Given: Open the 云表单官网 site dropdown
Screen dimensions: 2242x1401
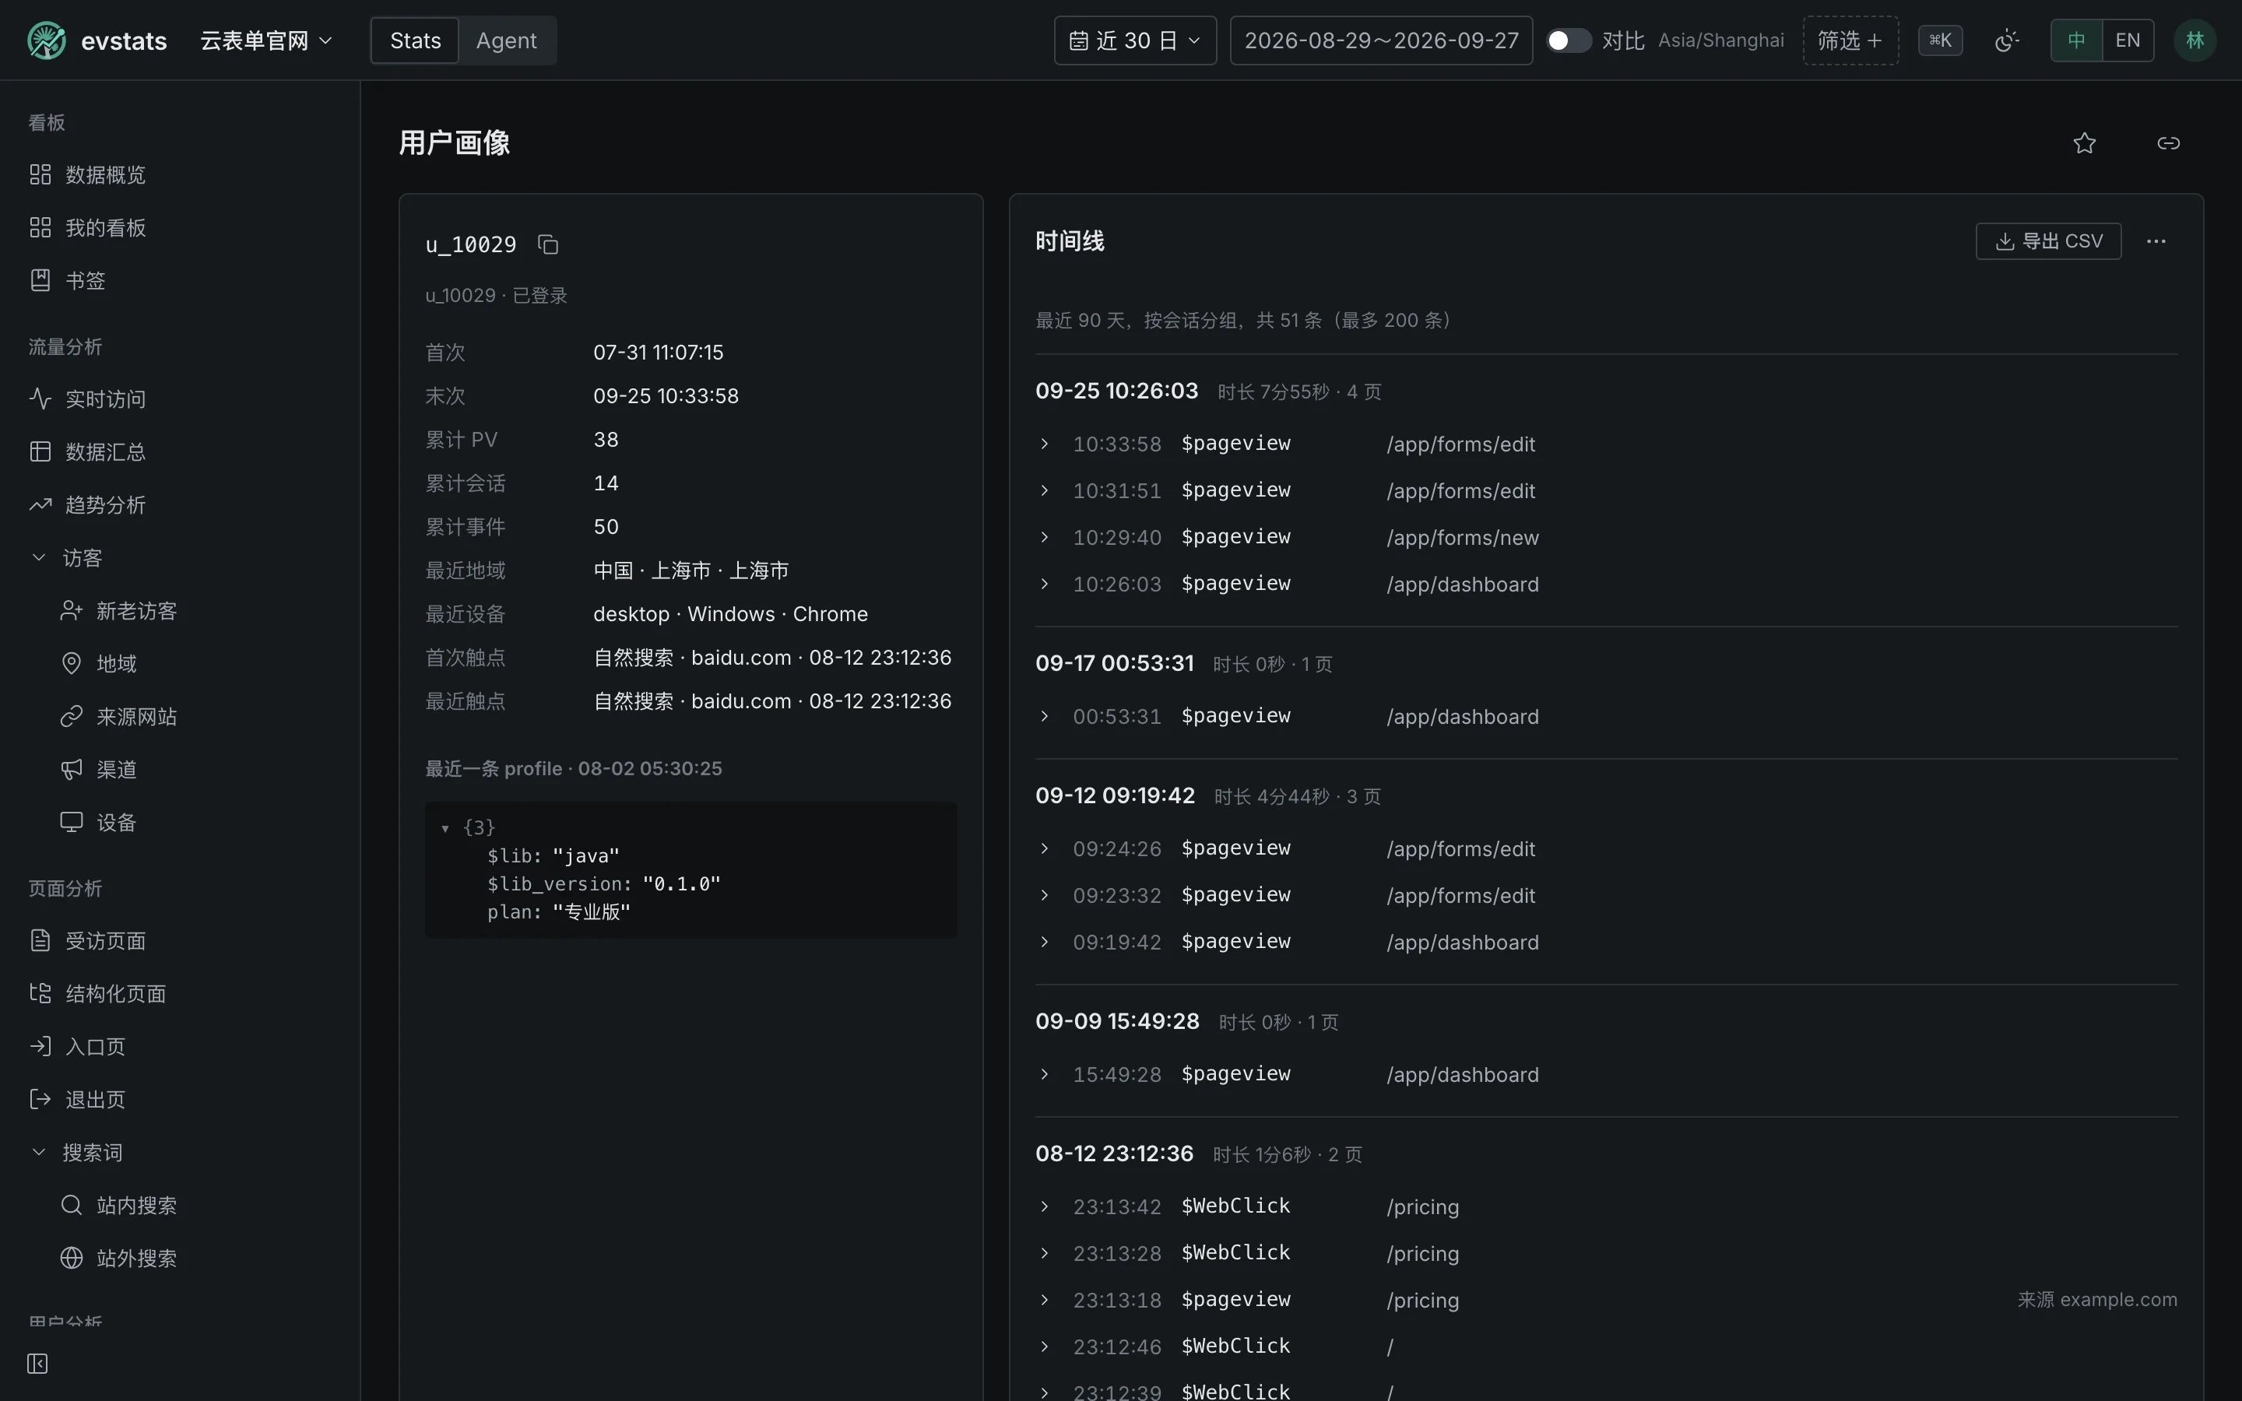Looking at the screenshot, I should pos(267,40).
